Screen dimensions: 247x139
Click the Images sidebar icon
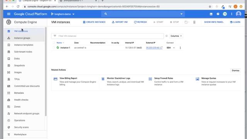(x=8, y=72)
